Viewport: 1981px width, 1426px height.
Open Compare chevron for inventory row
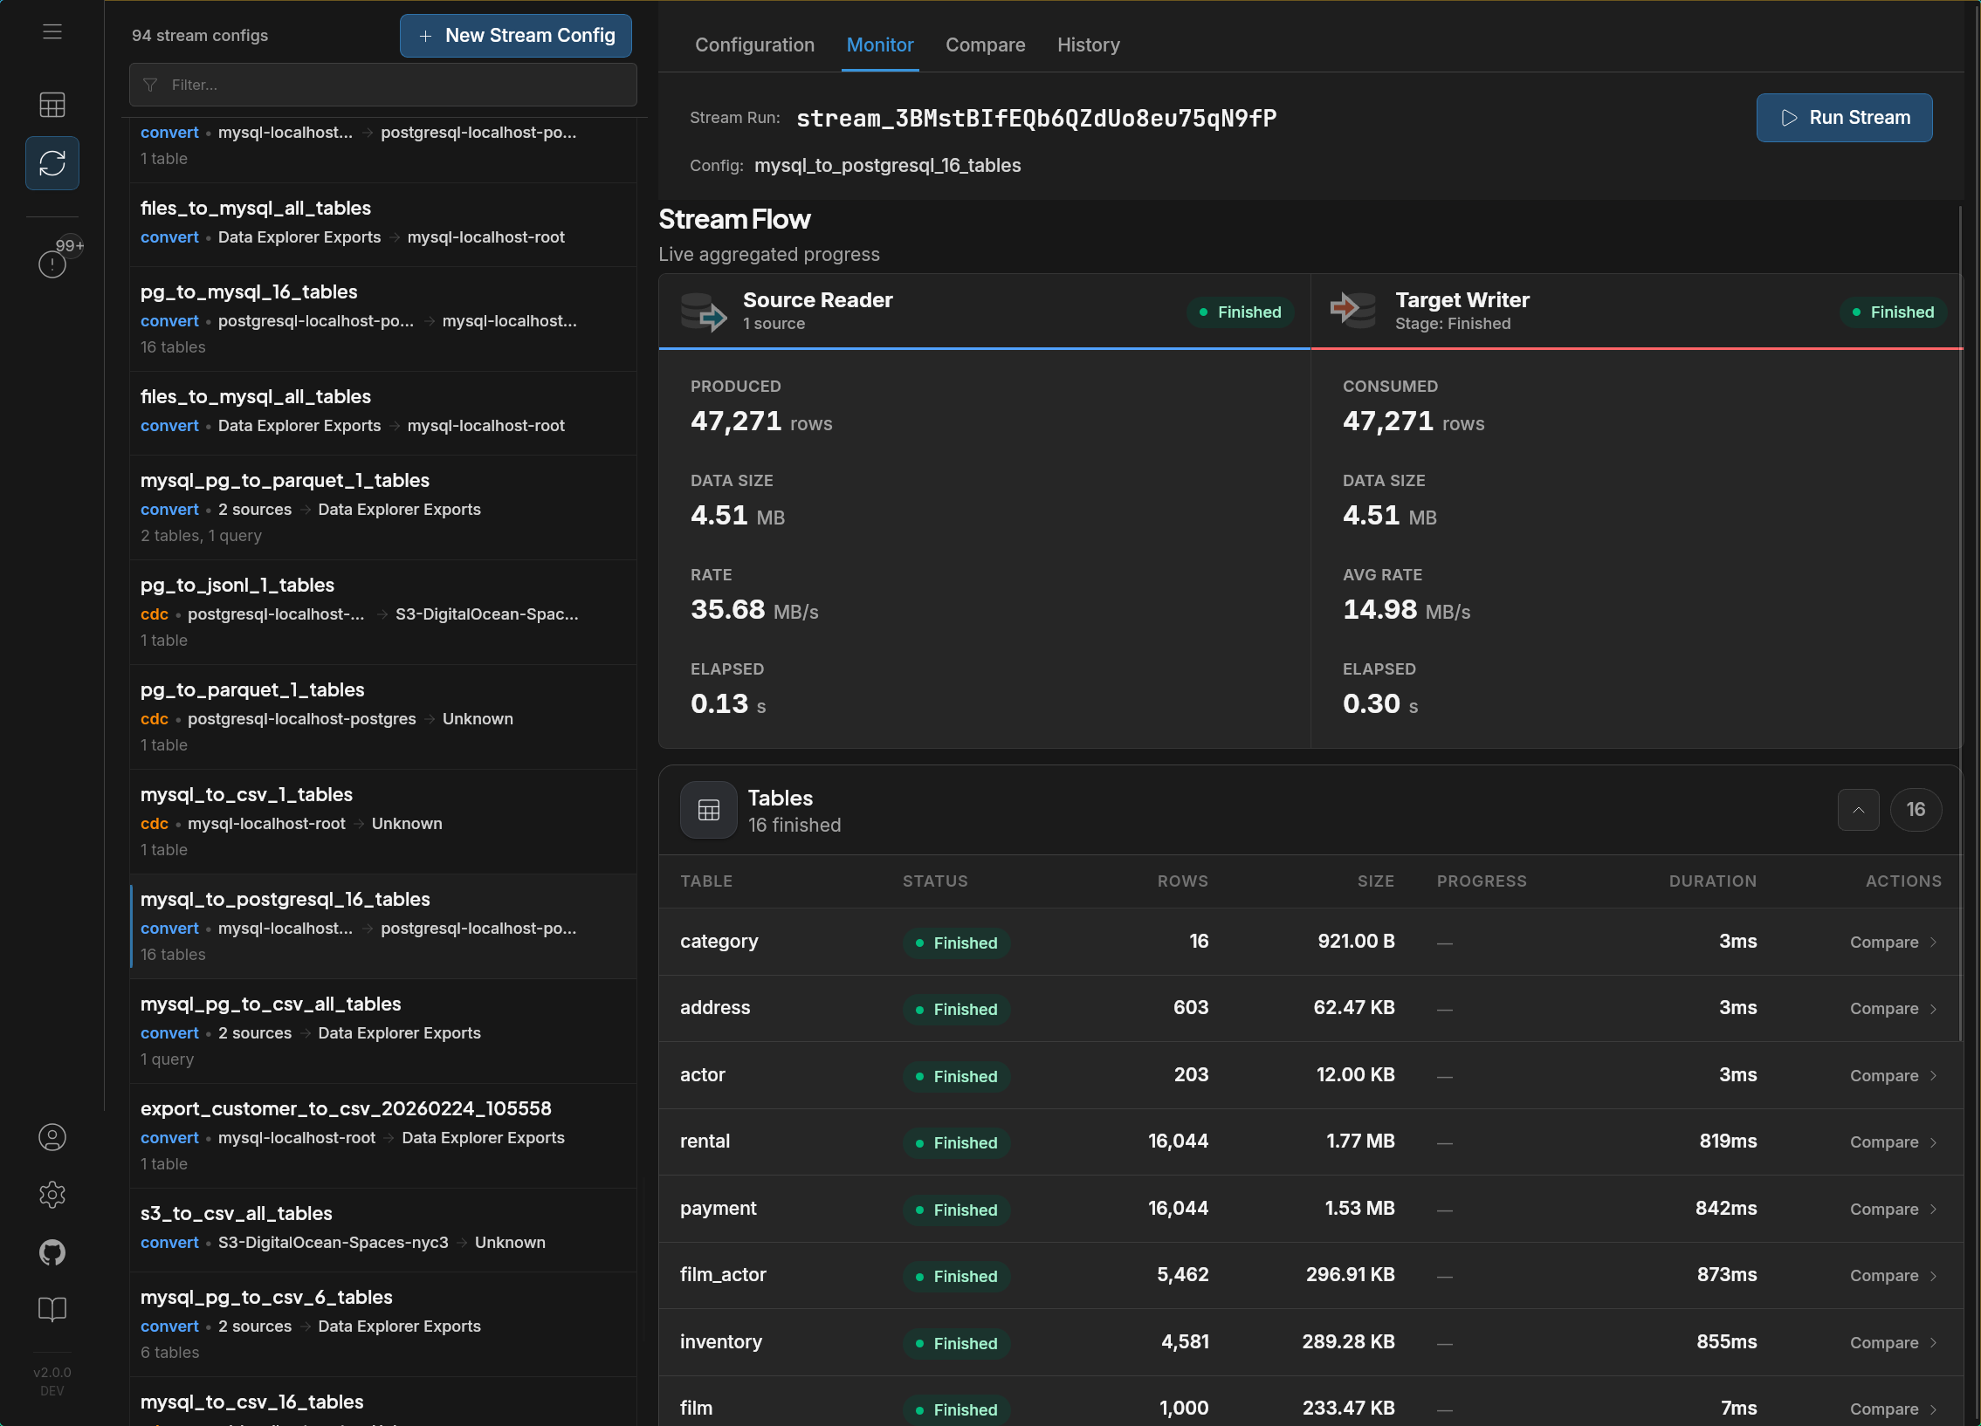coord(1934,1343)
